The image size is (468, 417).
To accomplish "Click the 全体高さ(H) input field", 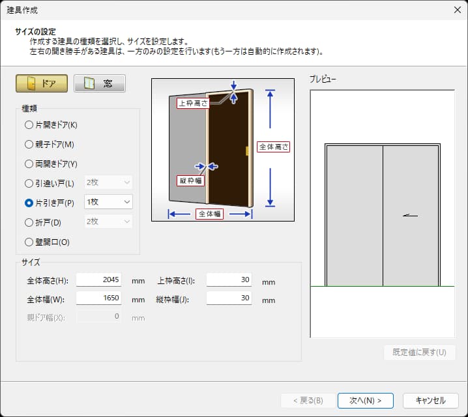I will 99,280.
